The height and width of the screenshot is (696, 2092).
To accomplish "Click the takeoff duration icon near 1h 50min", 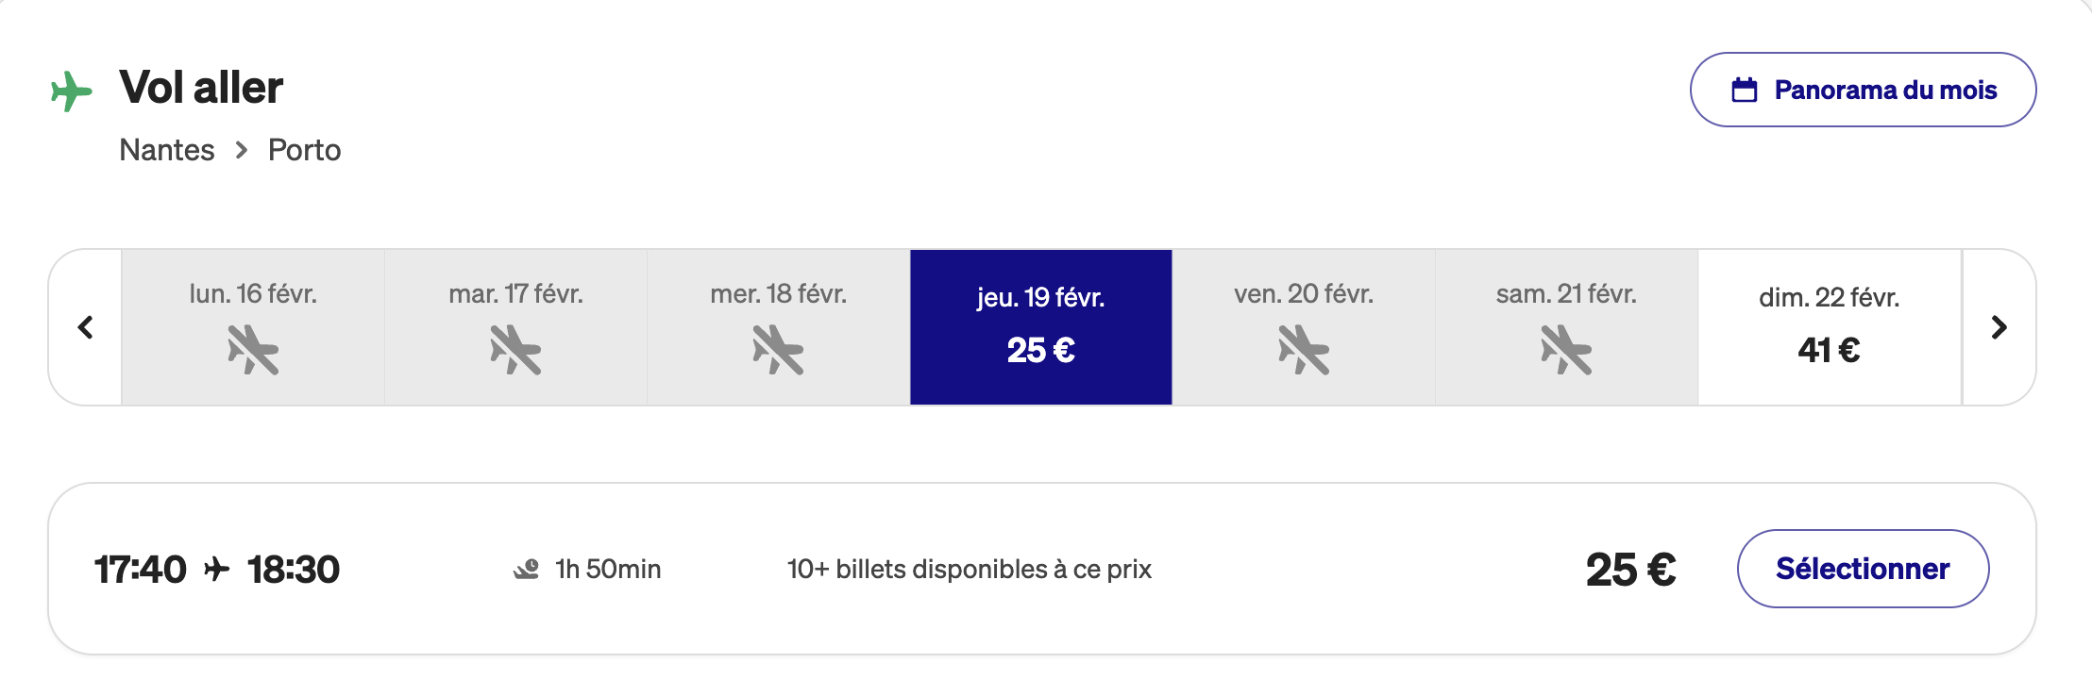I will pyautogui.click(x=526, y=569).
